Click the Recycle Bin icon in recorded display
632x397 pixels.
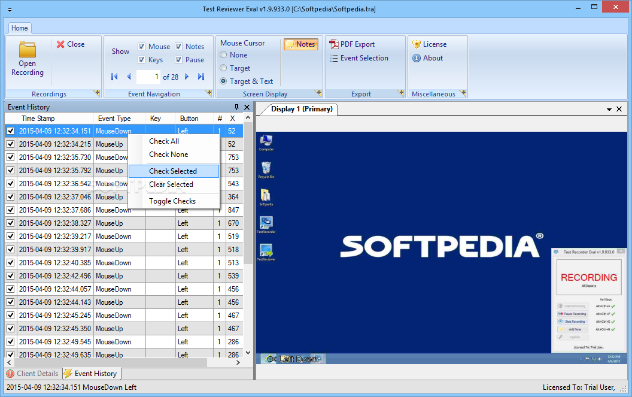point(266,170)
